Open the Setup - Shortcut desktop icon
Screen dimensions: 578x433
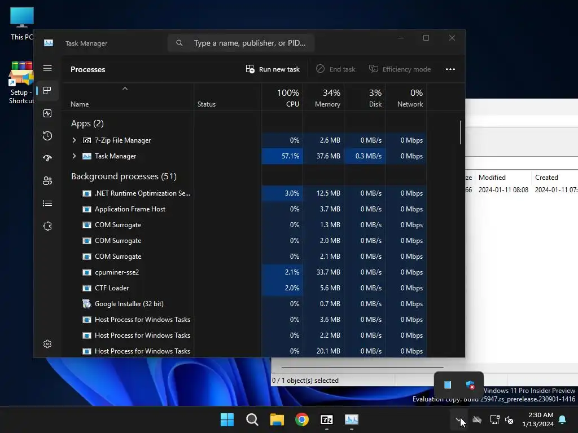click(21, 83)
